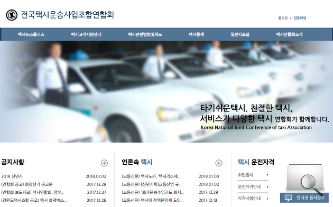
Task: Click the Korea National Joint Conference banner text
Action: pyautogui.click(x=256, y=127)
